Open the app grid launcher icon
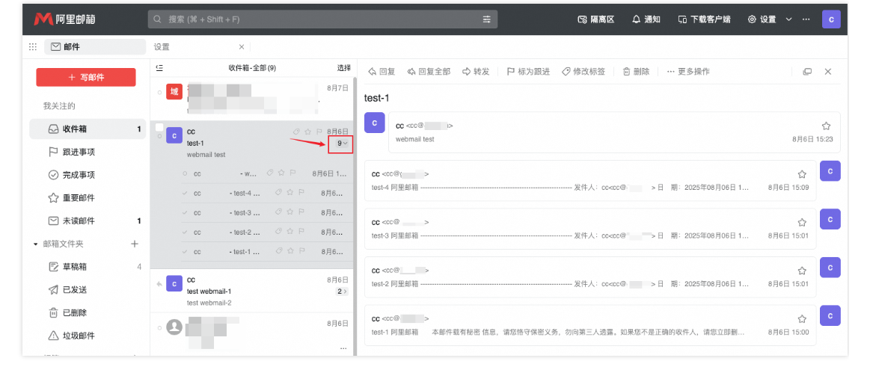The height and width of the screenshot is (367, 870). point(33,47)
